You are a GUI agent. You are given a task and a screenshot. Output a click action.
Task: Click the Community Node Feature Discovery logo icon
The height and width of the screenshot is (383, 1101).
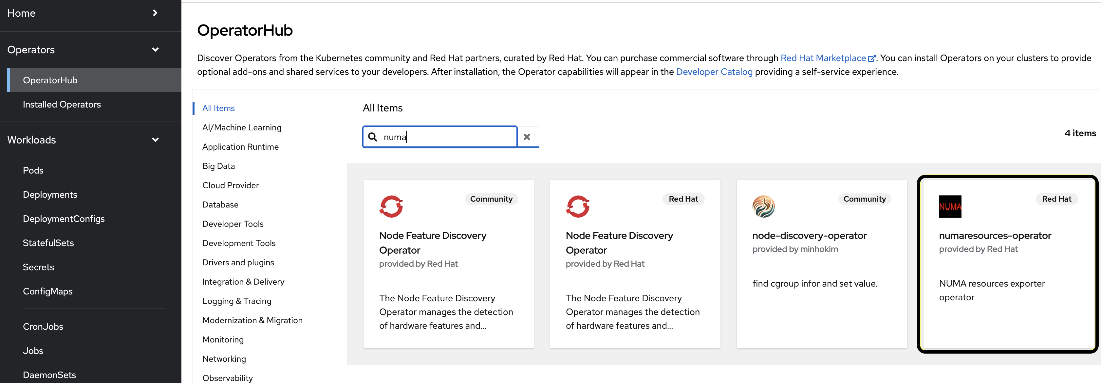pyautogui.click(x=391, y=207)
